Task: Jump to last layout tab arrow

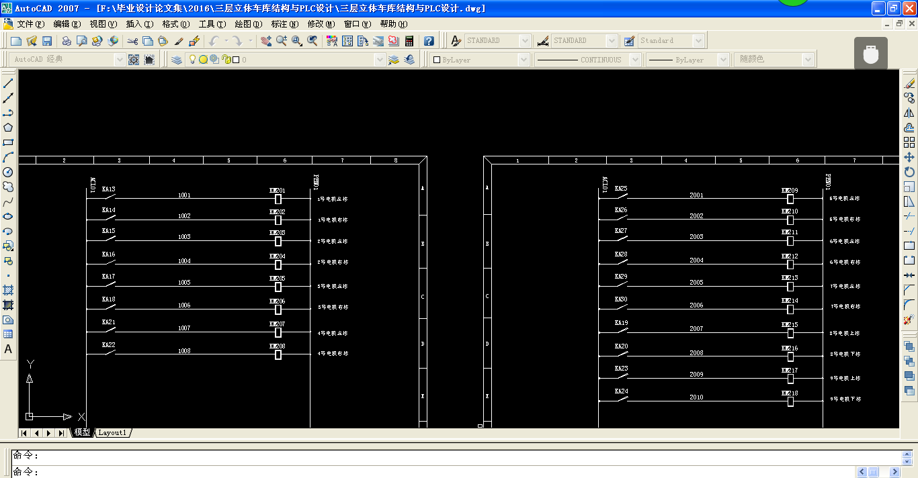Action: point(61,433)
